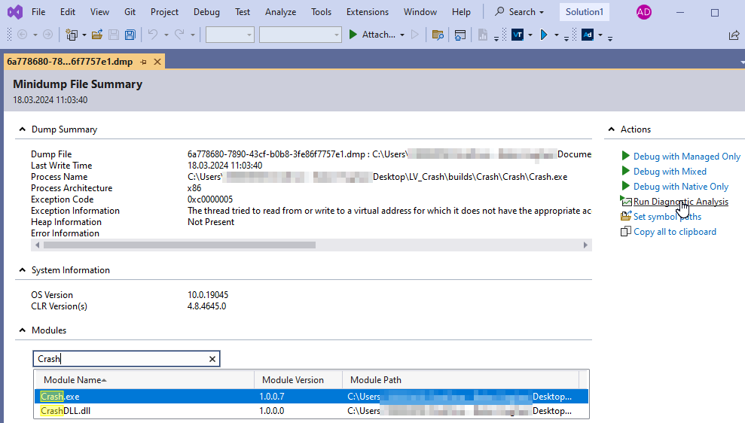Collapse the System Information section
The image size is (745, 423).
click(21, 270)
